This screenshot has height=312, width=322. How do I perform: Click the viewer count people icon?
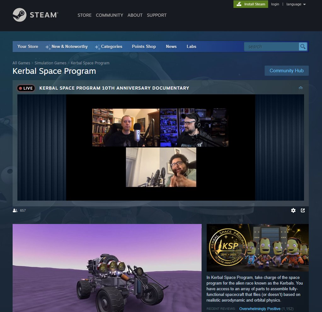click(15, 210)
